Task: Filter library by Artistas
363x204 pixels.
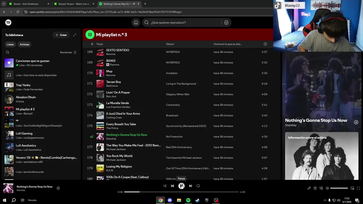Action: click(24, 44)
